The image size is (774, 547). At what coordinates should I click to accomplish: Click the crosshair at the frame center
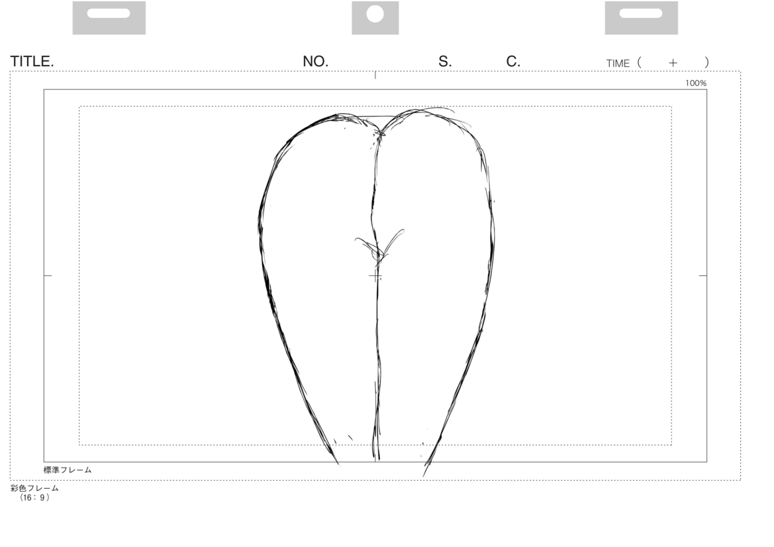[375, 275]
